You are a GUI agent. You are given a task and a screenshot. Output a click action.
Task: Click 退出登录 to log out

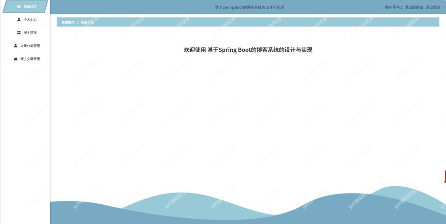point(433,7)
